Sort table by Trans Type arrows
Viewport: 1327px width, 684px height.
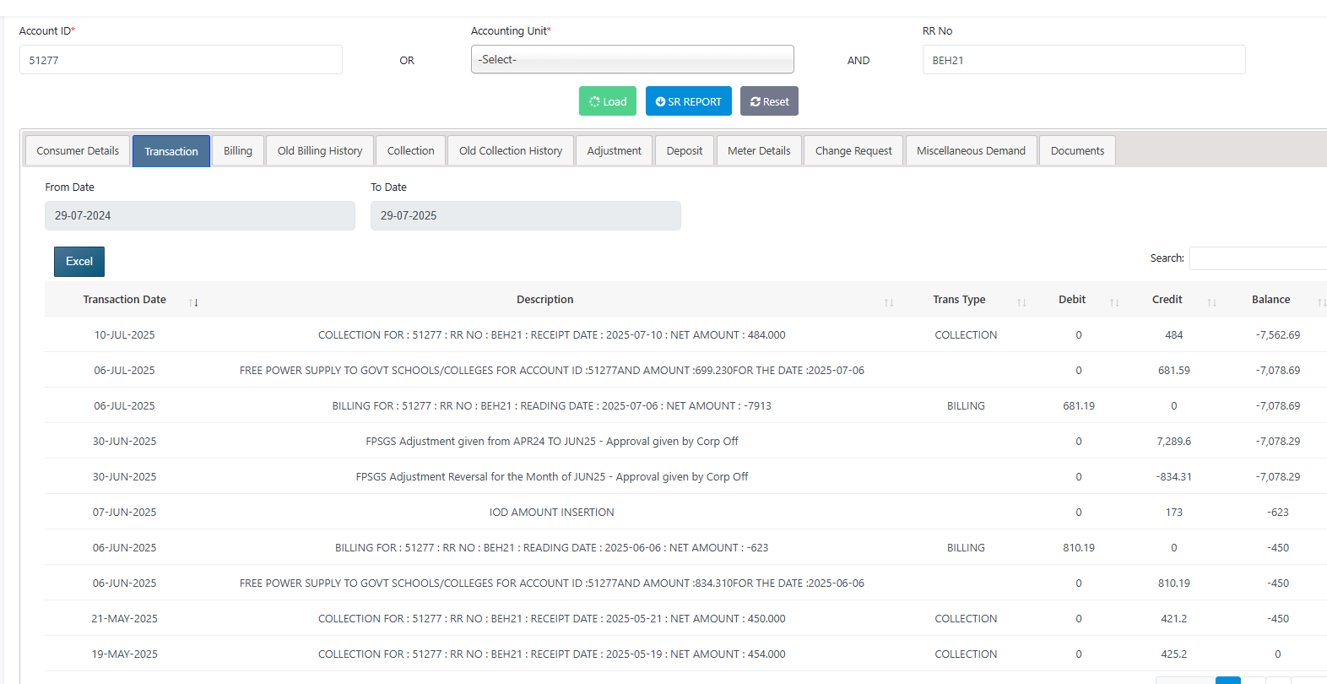[1021, 302]
